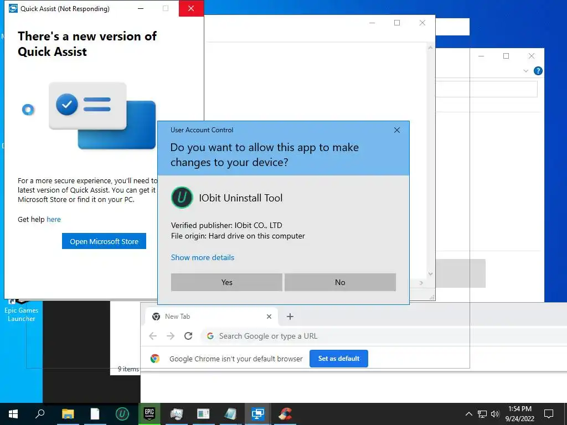Close the middle blank window
Screen dimensions: 567x425
pos(422,23)
